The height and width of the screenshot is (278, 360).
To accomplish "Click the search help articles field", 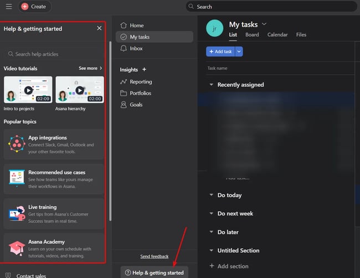I will (55, 54).
